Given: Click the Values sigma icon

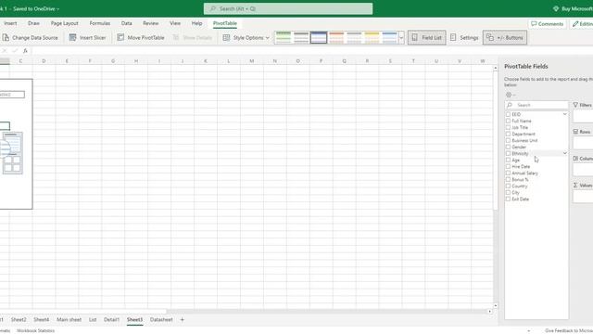Looking at the screenshot, I should pos(575,186).
